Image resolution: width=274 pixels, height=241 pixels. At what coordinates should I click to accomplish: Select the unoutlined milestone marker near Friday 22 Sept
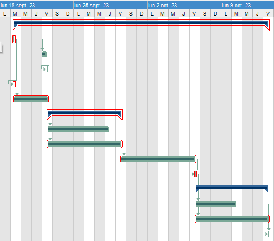(47, 69)
